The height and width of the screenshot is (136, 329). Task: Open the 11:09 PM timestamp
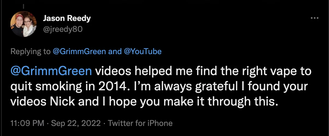pos(27,123)
